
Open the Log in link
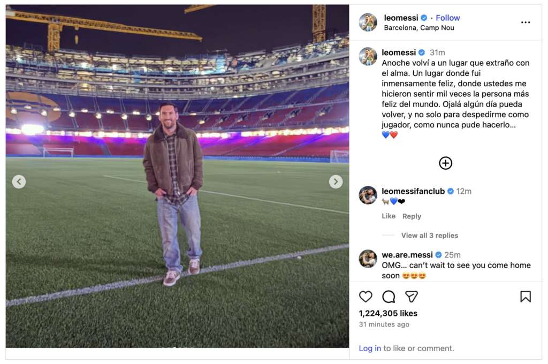pos(370,348)
